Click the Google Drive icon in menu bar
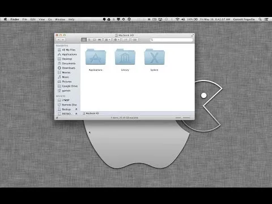Image resolution: width=272 pixels, height=204 pixels. [x=109, y=19]
